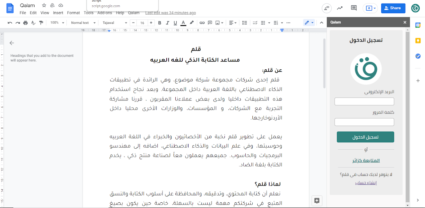Star the Qalam document

44,5
